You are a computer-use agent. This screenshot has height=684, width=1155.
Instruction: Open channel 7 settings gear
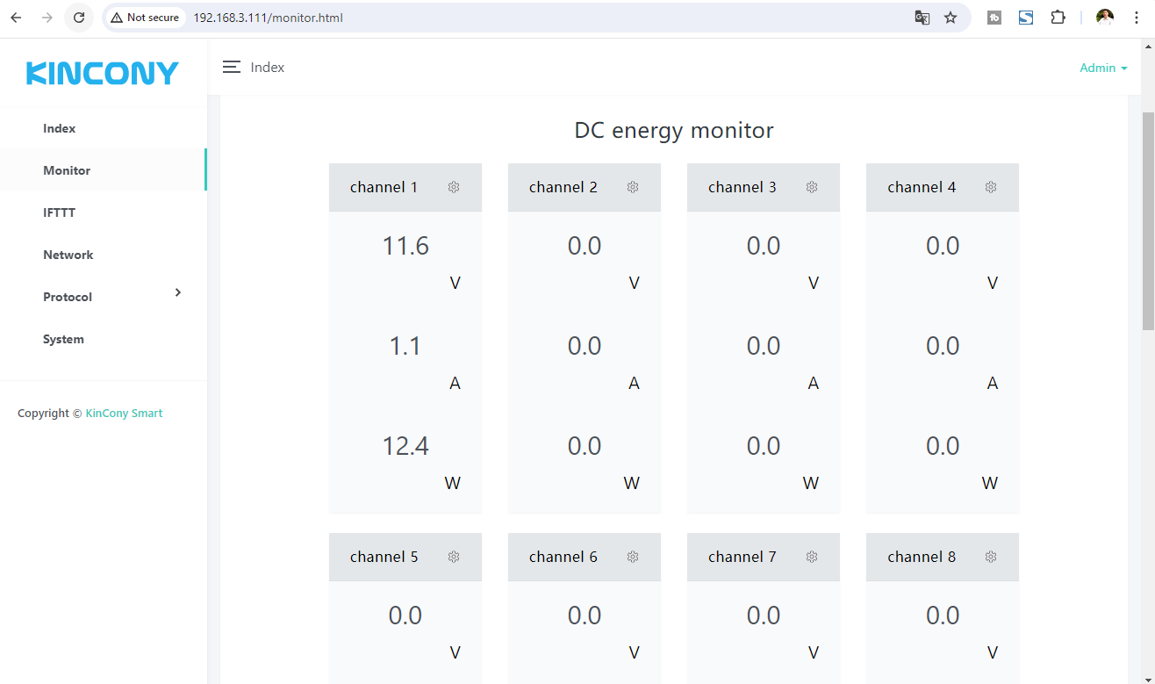pyautogui.click(x=812, y=557)
